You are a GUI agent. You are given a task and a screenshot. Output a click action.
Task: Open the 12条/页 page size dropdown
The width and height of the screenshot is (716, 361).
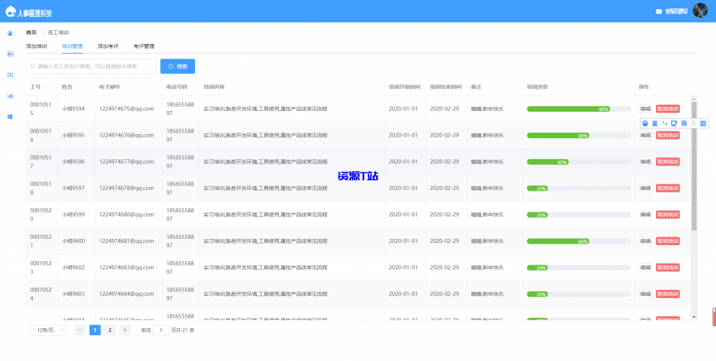pyautogui.click(x=48, y=330)
